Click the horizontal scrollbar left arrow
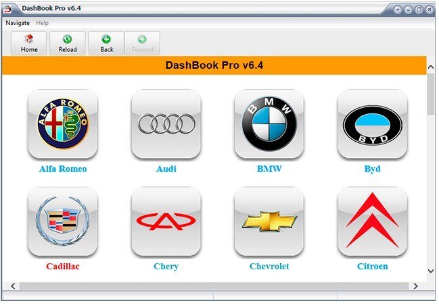Image resolution: width=439 pixels, height=305 pixels. (13, 286)
